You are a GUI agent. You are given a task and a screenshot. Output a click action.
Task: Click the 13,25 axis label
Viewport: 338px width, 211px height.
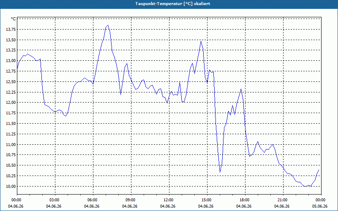pyautogui.click(x=10, y=50)
